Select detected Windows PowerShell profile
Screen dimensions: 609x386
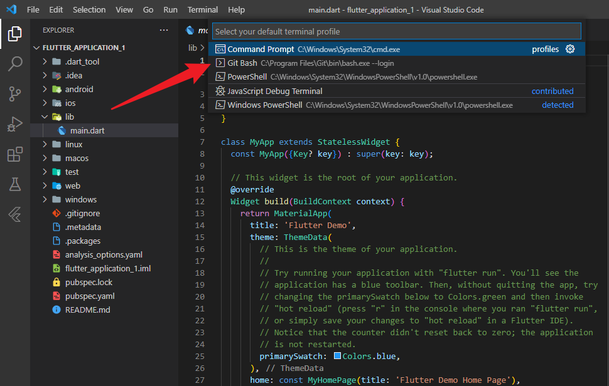pyautogui.click(x=397, y=105)
